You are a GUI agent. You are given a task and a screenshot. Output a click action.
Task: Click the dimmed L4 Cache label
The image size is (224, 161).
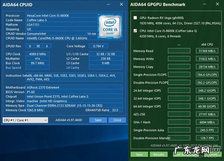point(73,67)
